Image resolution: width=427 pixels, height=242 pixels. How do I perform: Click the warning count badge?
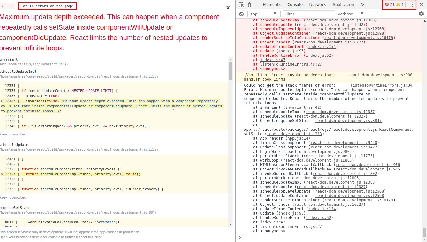click(x=400, y=4)
